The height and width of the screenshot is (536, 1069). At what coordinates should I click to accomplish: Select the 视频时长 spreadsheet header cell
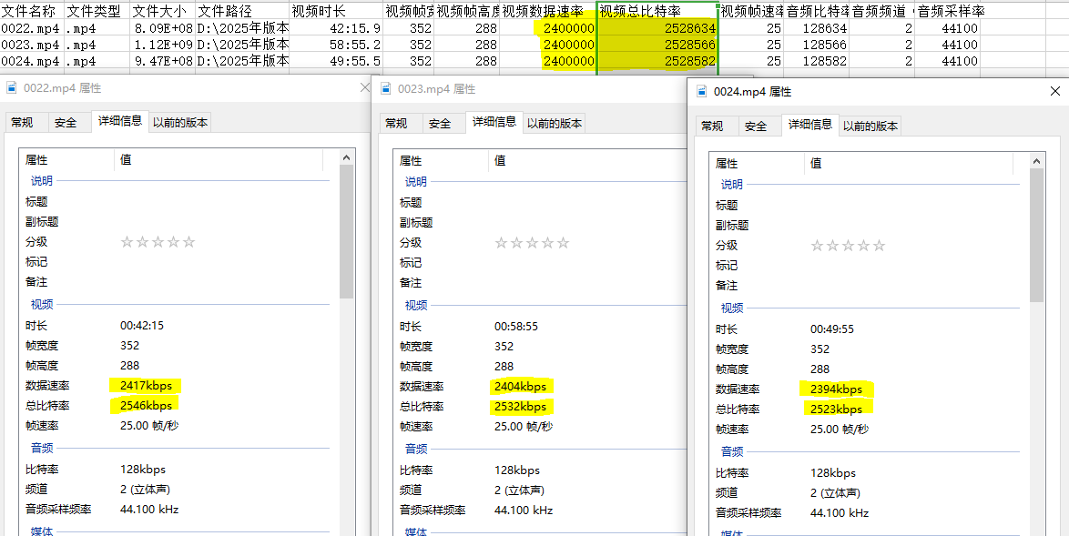click(x=336, y=11)
